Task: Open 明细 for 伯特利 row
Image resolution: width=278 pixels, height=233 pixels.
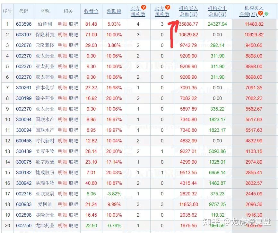Action: (63, 24)
